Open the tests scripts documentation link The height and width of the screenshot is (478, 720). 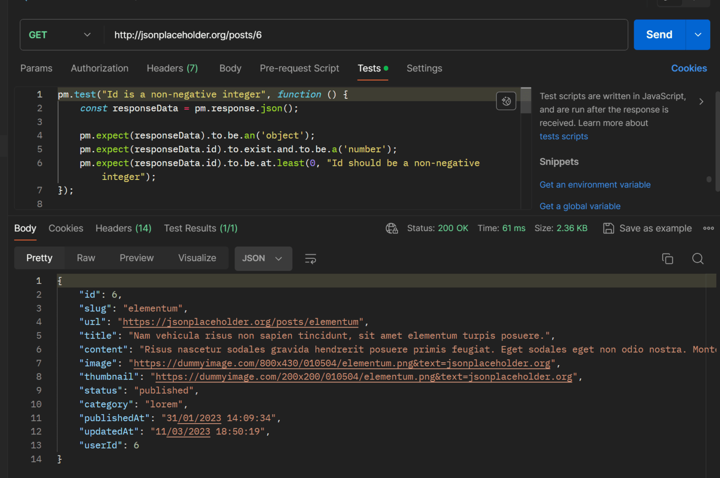(x=563, y=136)
